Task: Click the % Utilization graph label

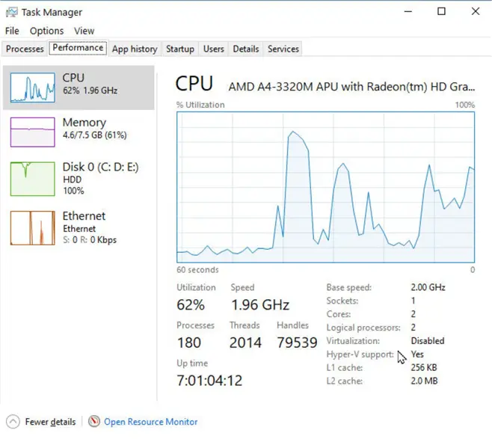Action: pyautogui.click(x=200, y=105)
